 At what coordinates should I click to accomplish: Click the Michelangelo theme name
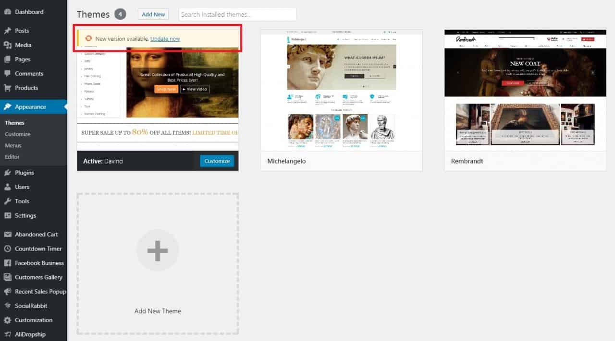tap(286, 161)
